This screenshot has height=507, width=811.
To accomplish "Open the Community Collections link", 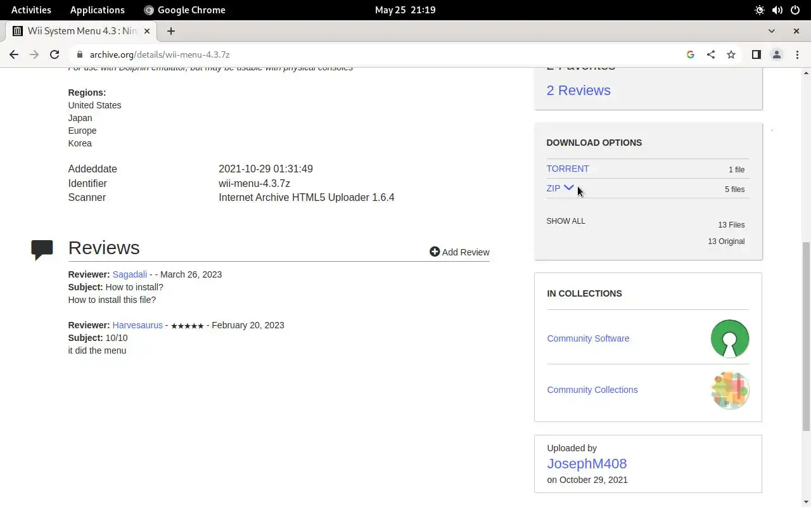I will pyautogui.click(x=592, y=390).
